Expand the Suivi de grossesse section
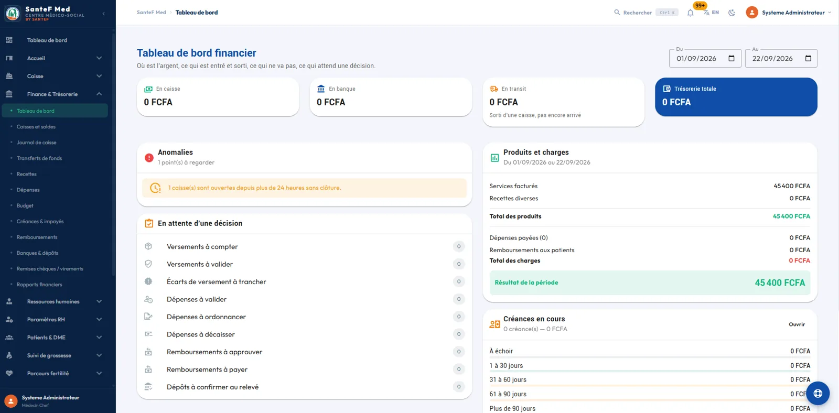 (x=99, y=355)
